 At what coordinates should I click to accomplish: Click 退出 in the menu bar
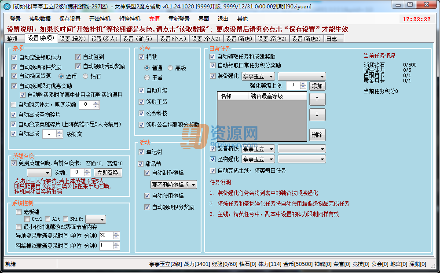223,19
